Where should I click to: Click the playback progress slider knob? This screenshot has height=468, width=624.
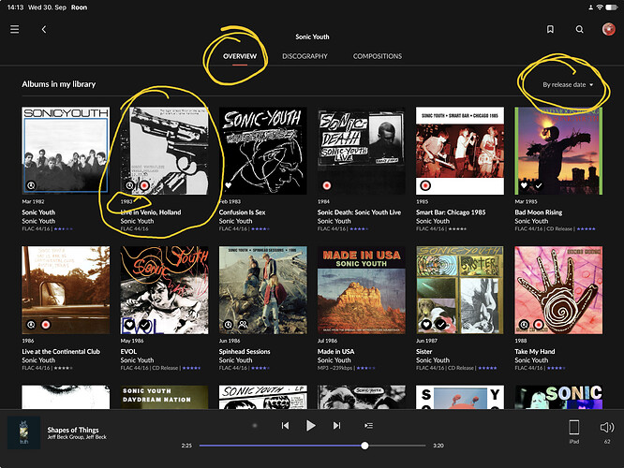tap(364, 446)
